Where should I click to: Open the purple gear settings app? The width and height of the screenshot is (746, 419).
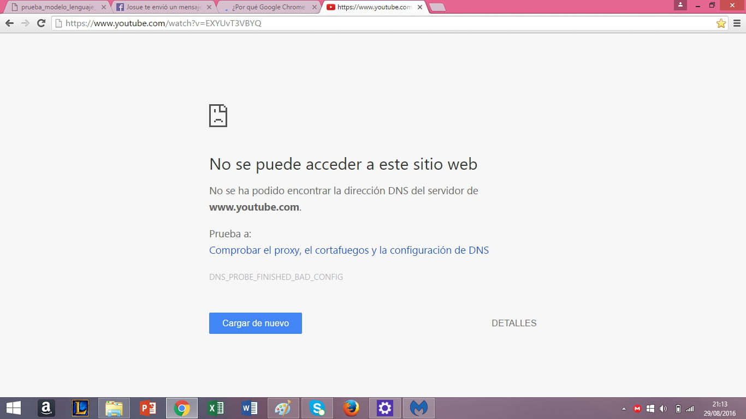pyautogui.click(x=385, y=408)
